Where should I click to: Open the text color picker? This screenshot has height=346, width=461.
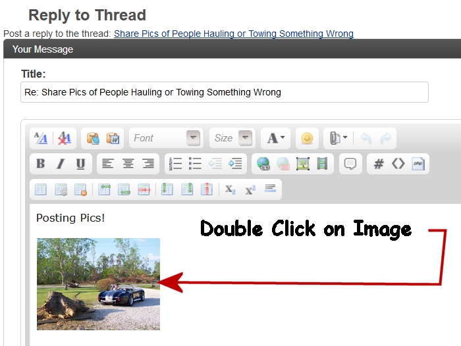(x=275, y=138)
